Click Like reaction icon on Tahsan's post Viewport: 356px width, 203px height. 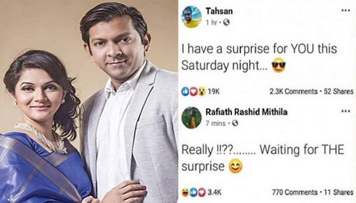point(185,91)
